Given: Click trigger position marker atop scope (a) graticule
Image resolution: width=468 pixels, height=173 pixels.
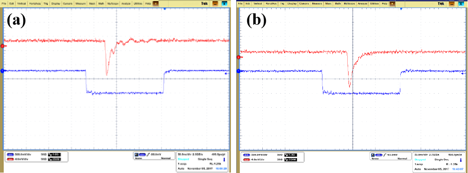Looking at the screenshot, I should 165,9.
